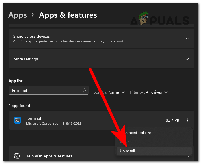Screen dimensions: 201x164
Task: Open Help with Apps & features
Action: 49,156
